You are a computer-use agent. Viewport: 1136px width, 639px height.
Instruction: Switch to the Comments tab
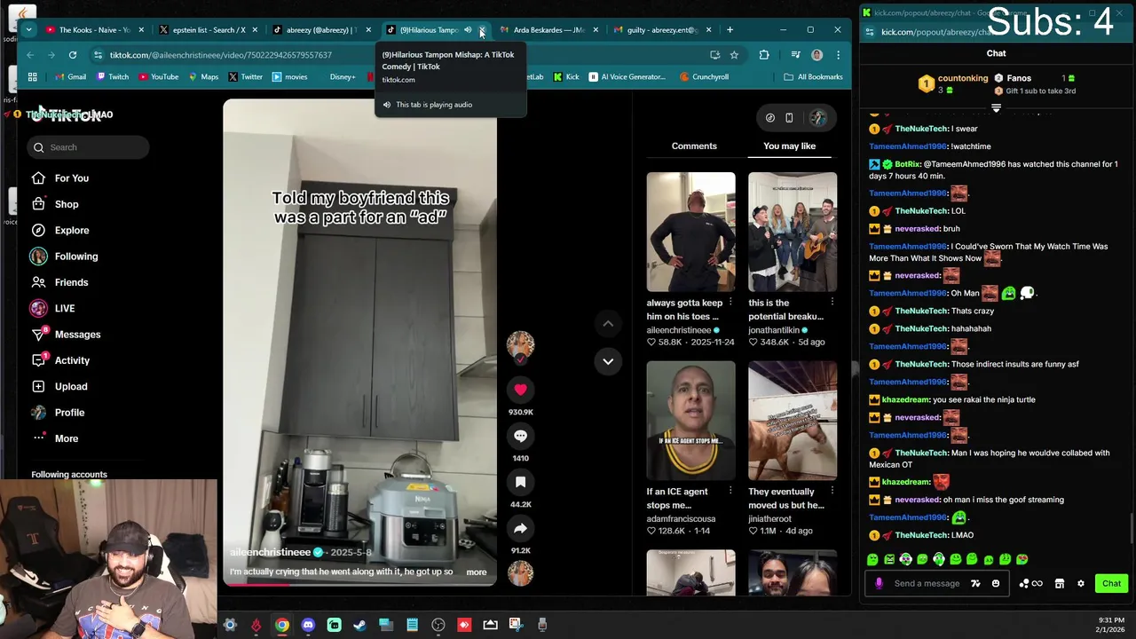click(694, 146)
